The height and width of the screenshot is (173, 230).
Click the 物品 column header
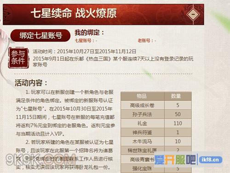(x=143, y=96)
